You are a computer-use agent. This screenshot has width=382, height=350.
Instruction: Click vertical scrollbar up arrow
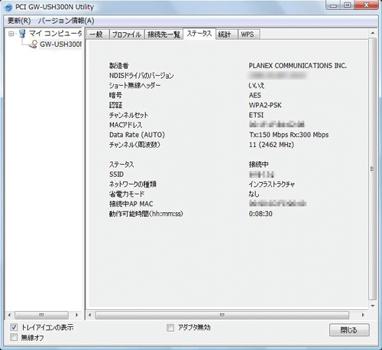[373, 34]
